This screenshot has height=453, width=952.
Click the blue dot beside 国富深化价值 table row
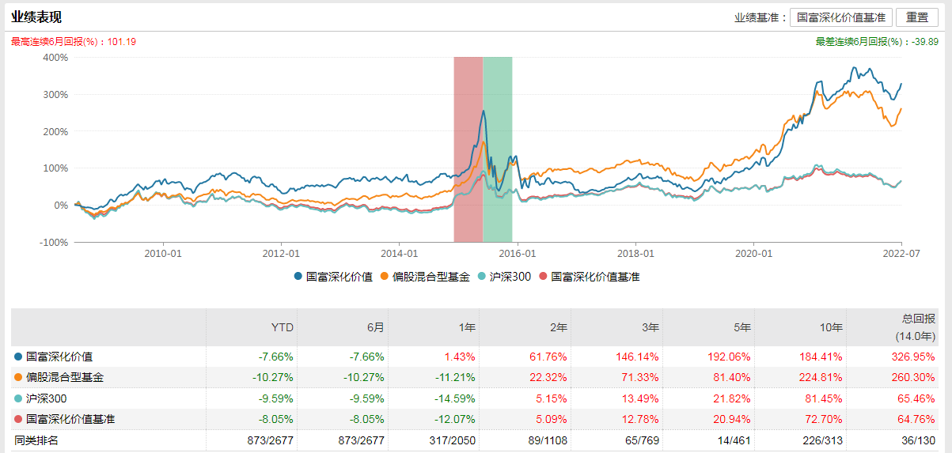click(x=17, y=357)
